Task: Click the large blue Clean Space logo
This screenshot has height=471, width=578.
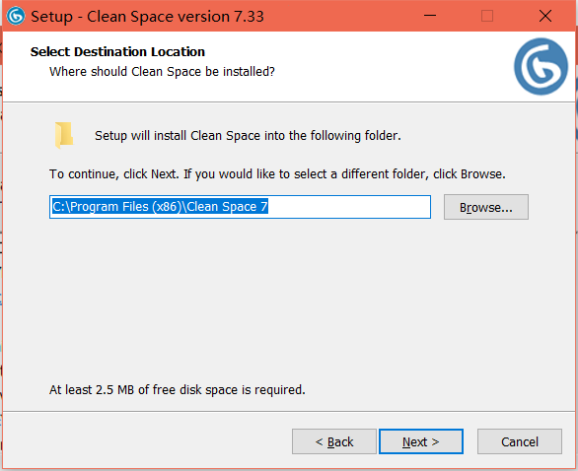Action: click(541, 67)
